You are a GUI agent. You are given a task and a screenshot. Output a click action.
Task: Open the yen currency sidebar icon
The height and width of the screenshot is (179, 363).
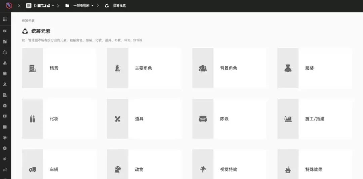(5, 159)
